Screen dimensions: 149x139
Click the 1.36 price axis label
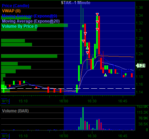pyautogui.click(x=139, y=8)
